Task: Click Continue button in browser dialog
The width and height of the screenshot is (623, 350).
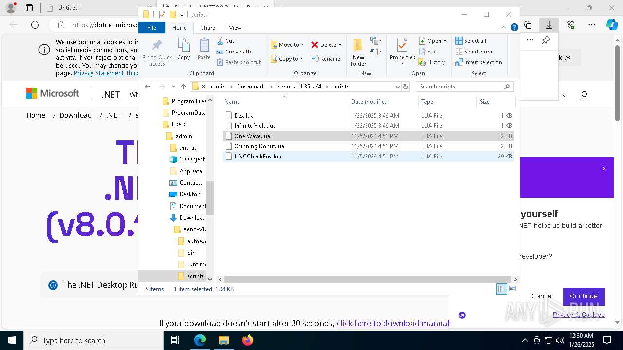Action: (584, 296)
